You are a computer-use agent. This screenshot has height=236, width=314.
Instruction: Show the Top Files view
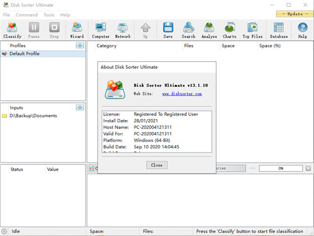click(252, 30)
